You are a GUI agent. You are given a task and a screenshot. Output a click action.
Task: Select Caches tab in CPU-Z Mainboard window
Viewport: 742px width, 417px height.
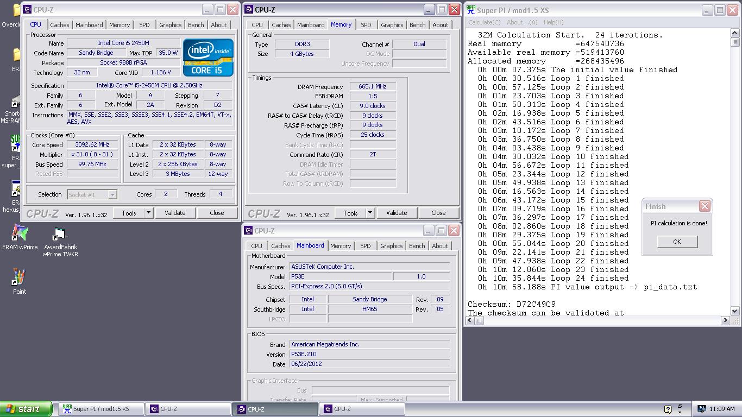(x=281, y=246)
